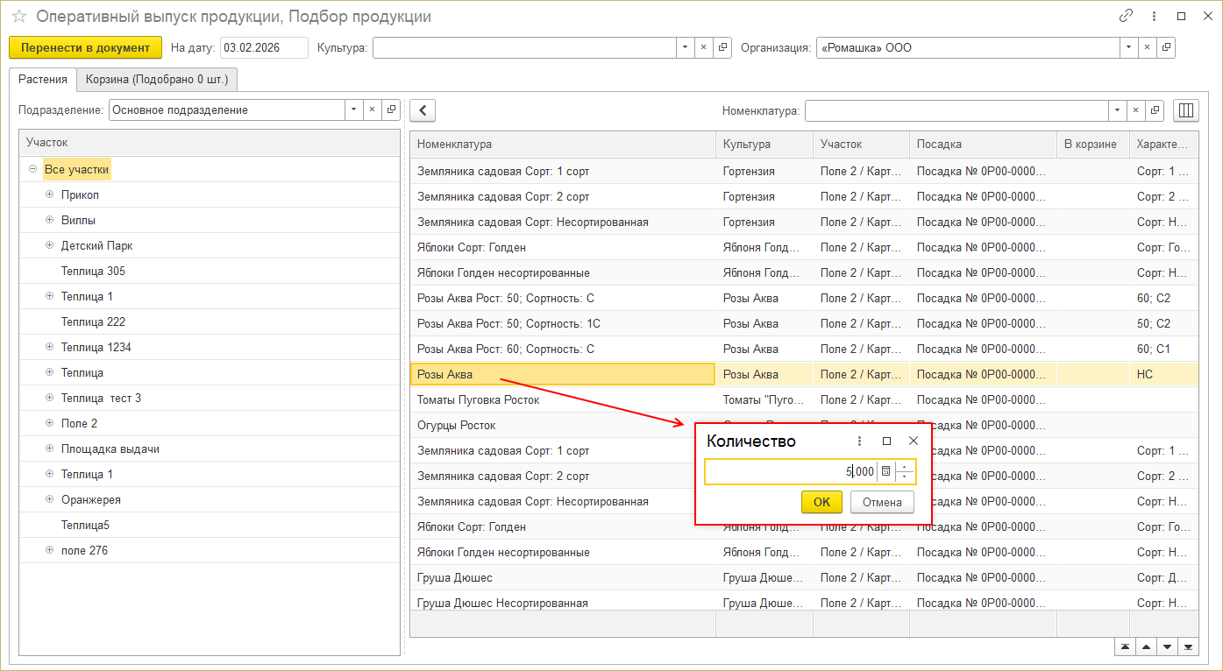This screenshot has width=1223, height=671.
Task: Open the selected Подразделение item form
Action: (391, 110)
